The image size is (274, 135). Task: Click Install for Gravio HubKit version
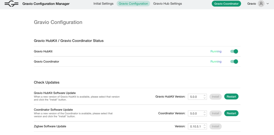(215, 97)
